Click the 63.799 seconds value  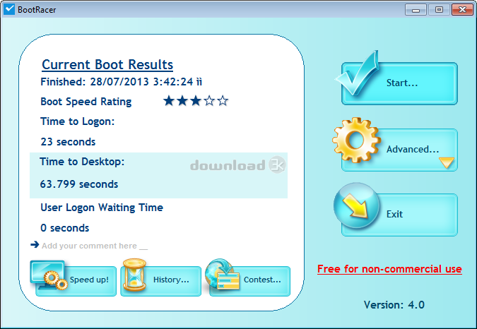[x=78, y=184]
